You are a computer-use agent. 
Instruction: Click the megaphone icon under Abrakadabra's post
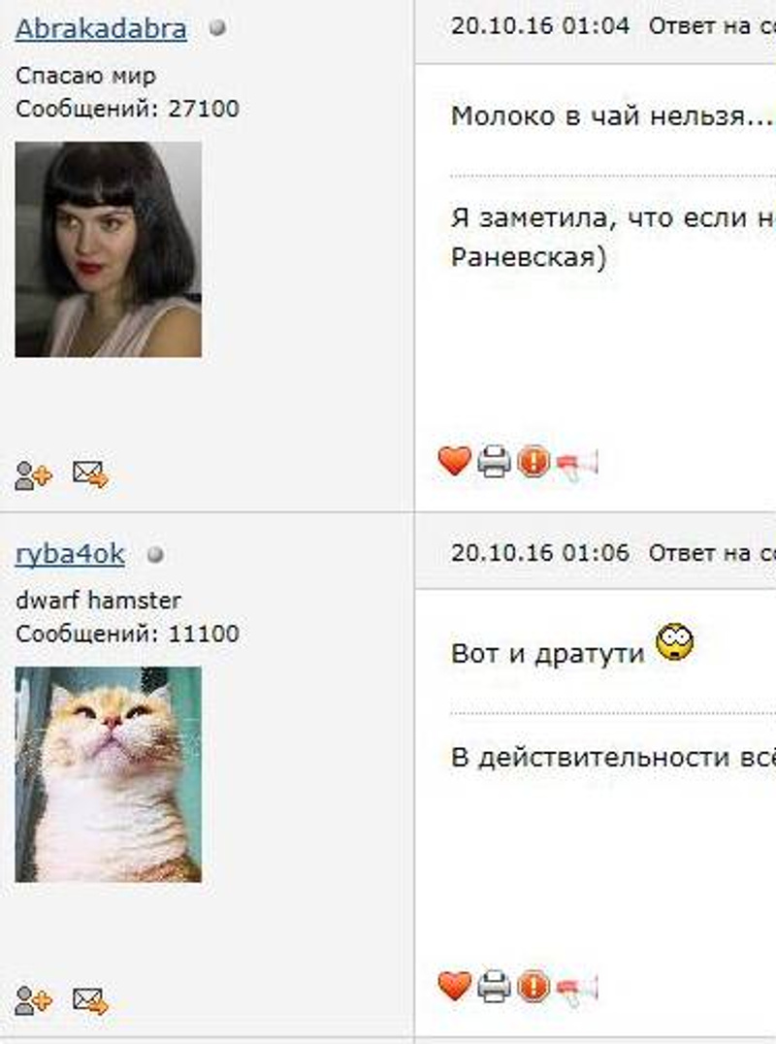click(x=576, y=464)
